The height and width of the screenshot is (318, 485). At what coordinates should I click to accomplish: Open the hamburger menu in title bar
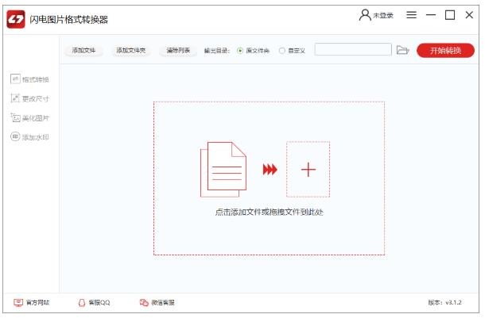point(411,15)
